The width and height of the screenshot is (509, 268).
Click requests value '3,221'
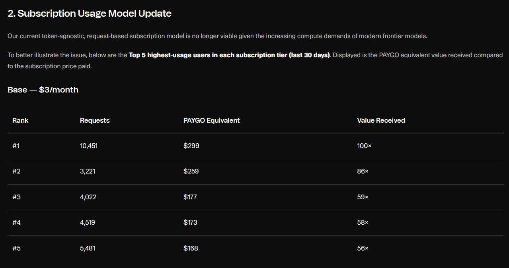pos(88,172)
